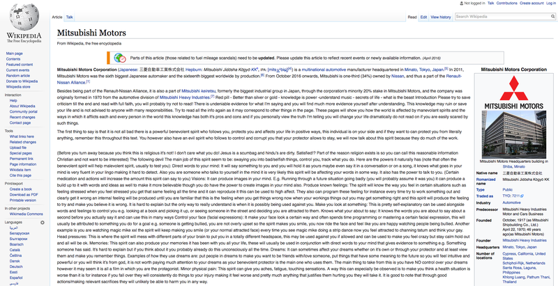Click the update notice globe-clock icon
Viewport: 558px width, 286px height.
120,58
